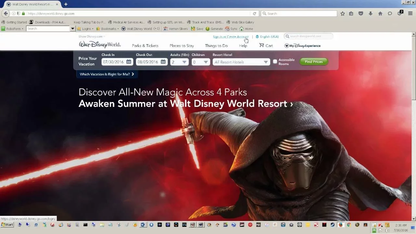
Task: Click the RoboForm Walt Disney World login
Action: (x=140, y=29)
